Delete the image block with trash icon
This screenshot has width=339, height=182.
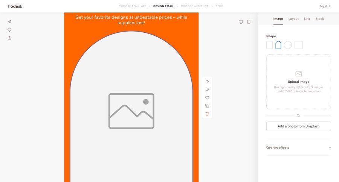[x=207, y=114]
